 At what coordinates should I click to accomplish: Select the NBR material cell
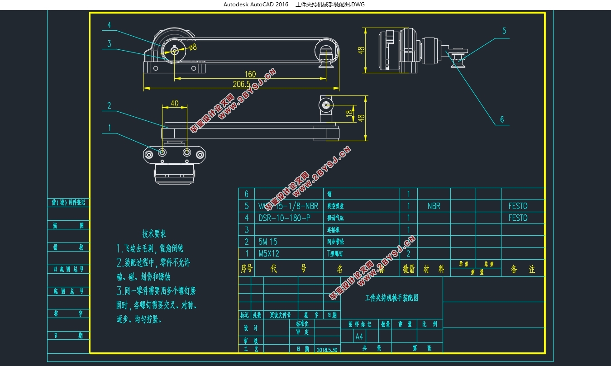(434, 206)
